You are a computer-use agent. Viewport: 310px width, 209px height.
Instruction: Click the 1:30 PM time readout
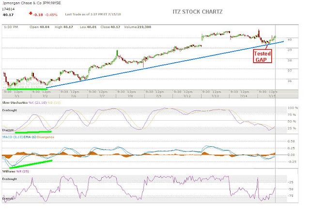point(11,27)
